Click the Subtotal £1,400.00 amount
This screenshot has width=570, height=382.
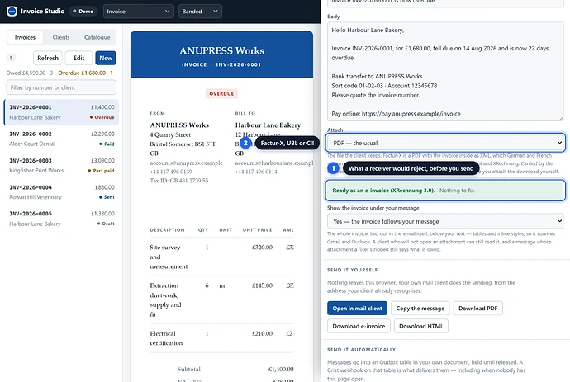pyautogui.click(x=281, y=370)
